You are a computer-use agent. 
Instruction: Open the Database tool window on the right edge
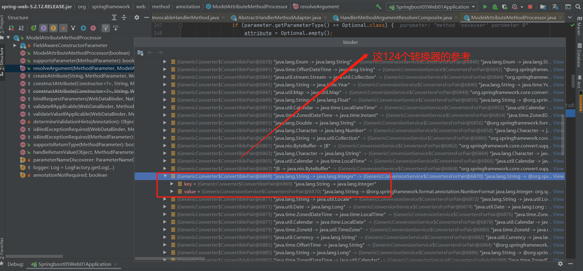579,55
